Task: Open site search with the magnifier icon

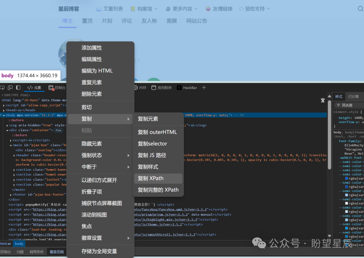Action: coord(361,9)
